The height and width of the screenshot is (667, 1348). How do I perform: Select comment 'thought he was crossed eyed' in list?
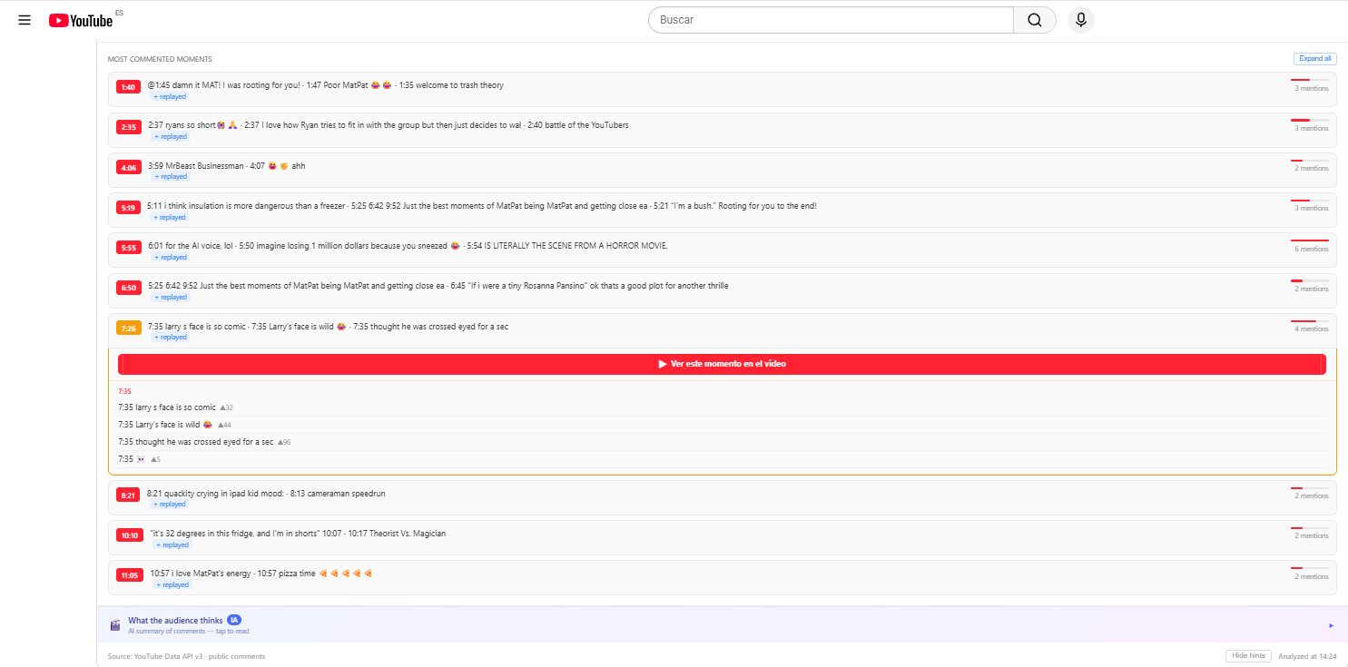(195, 442)
